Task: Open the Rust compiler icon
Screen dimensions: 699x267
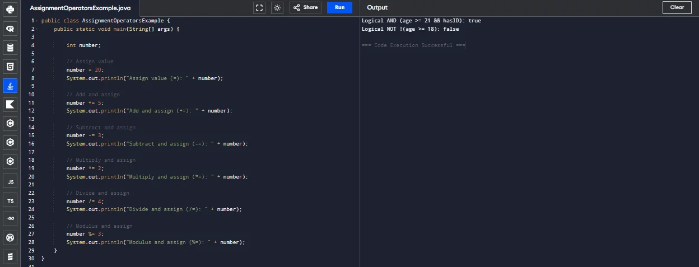Action: point(10,238)
